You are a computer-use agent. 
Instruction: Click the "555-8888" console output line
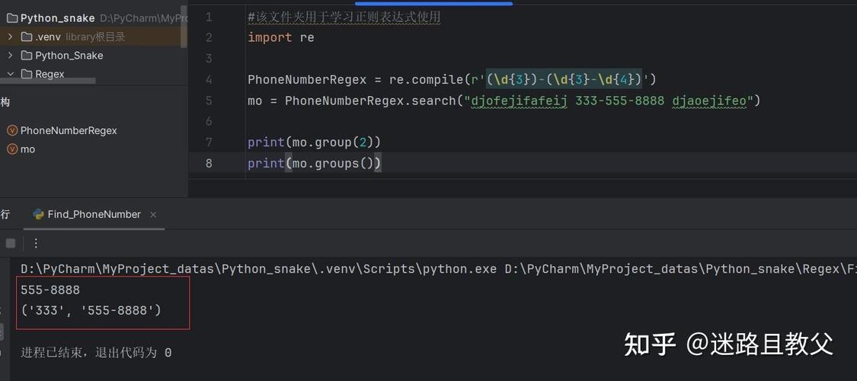point(50,290)
